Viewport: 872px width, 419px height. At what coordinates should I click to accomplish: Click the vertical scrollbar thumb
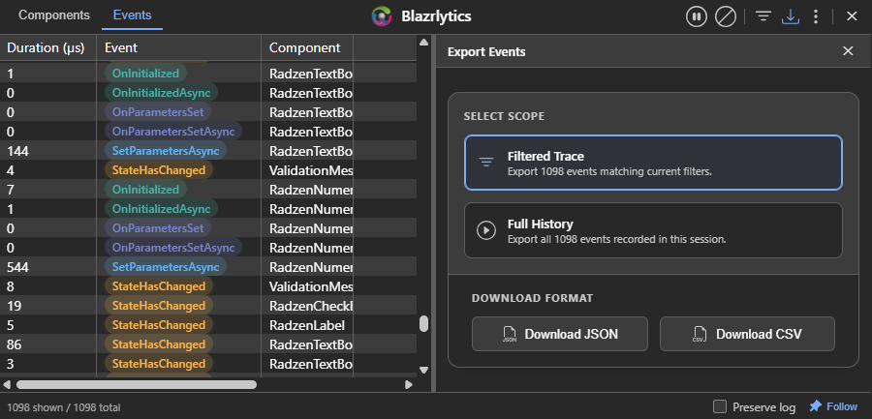point(423,324)
